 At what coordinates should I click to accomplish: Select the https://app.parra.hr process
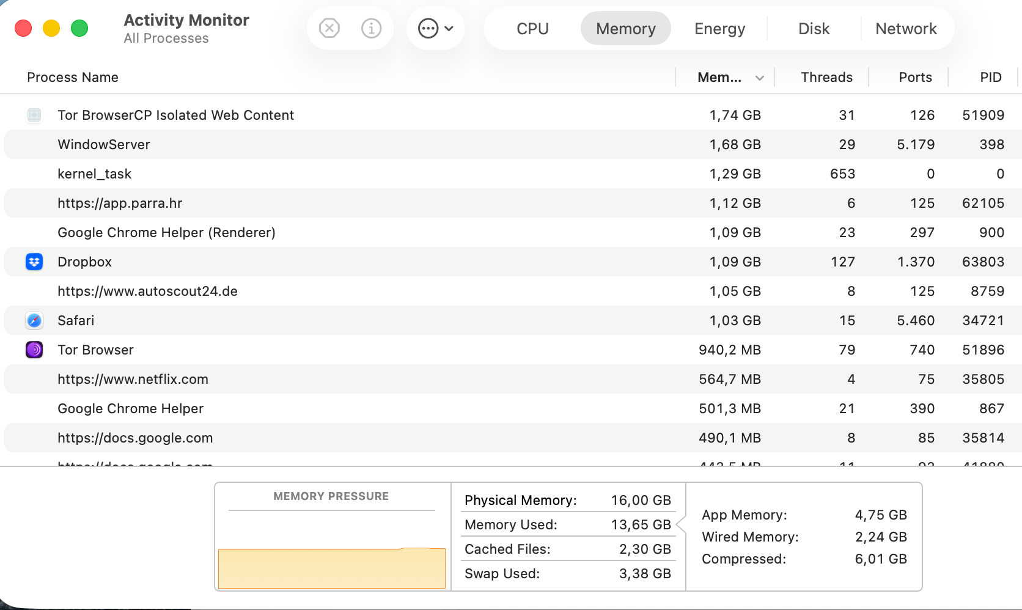point(120,204)
